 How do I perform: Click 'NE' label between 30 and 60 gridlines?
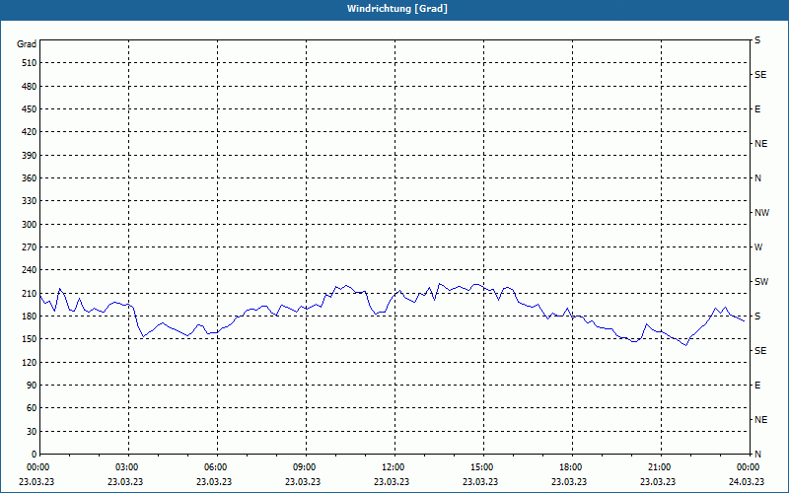[760, 420]
